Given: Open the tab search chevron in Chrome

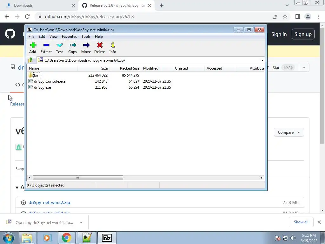Looking at the screenshot, I should click(287, 5).
